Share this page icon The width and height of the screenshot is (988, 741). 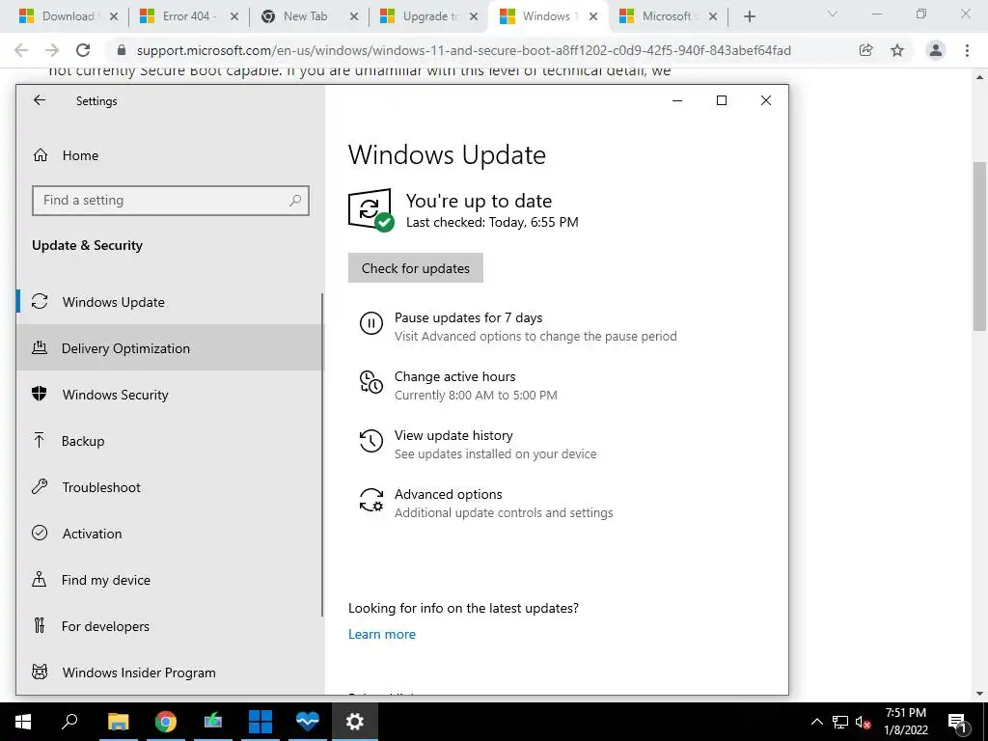pyautogui.click(x=865, y=50)
